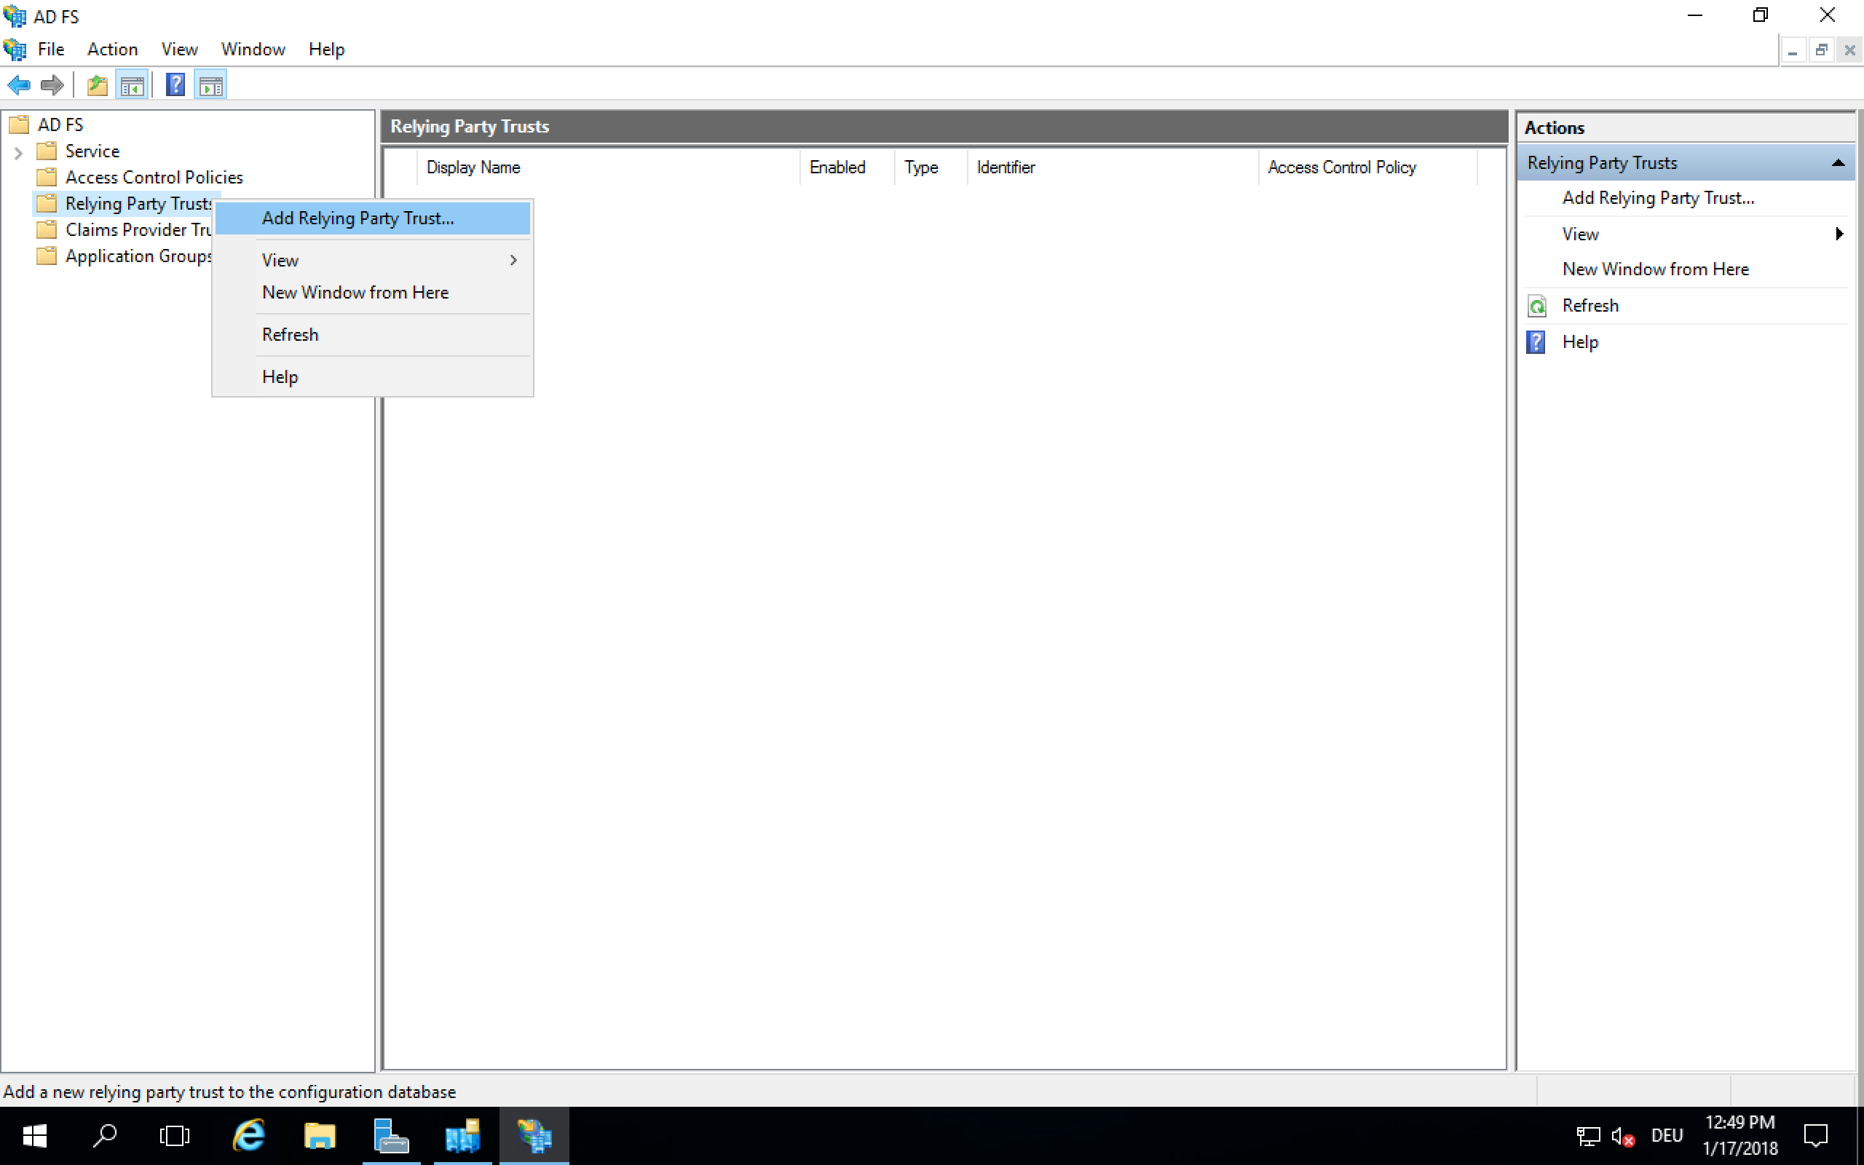Select Relying Party Trusts in the console tree
This screenshot has height=1165, width=1864.
coord(138,203)
